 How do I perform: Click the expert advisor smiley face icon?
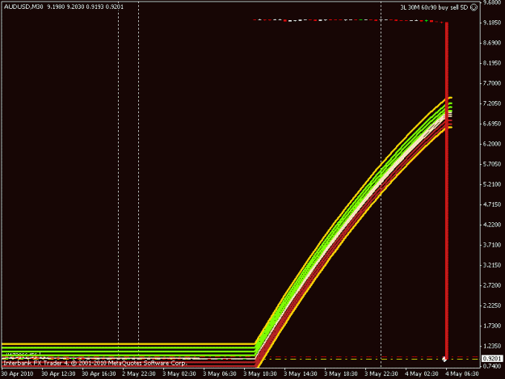click(x=473, y=7)
